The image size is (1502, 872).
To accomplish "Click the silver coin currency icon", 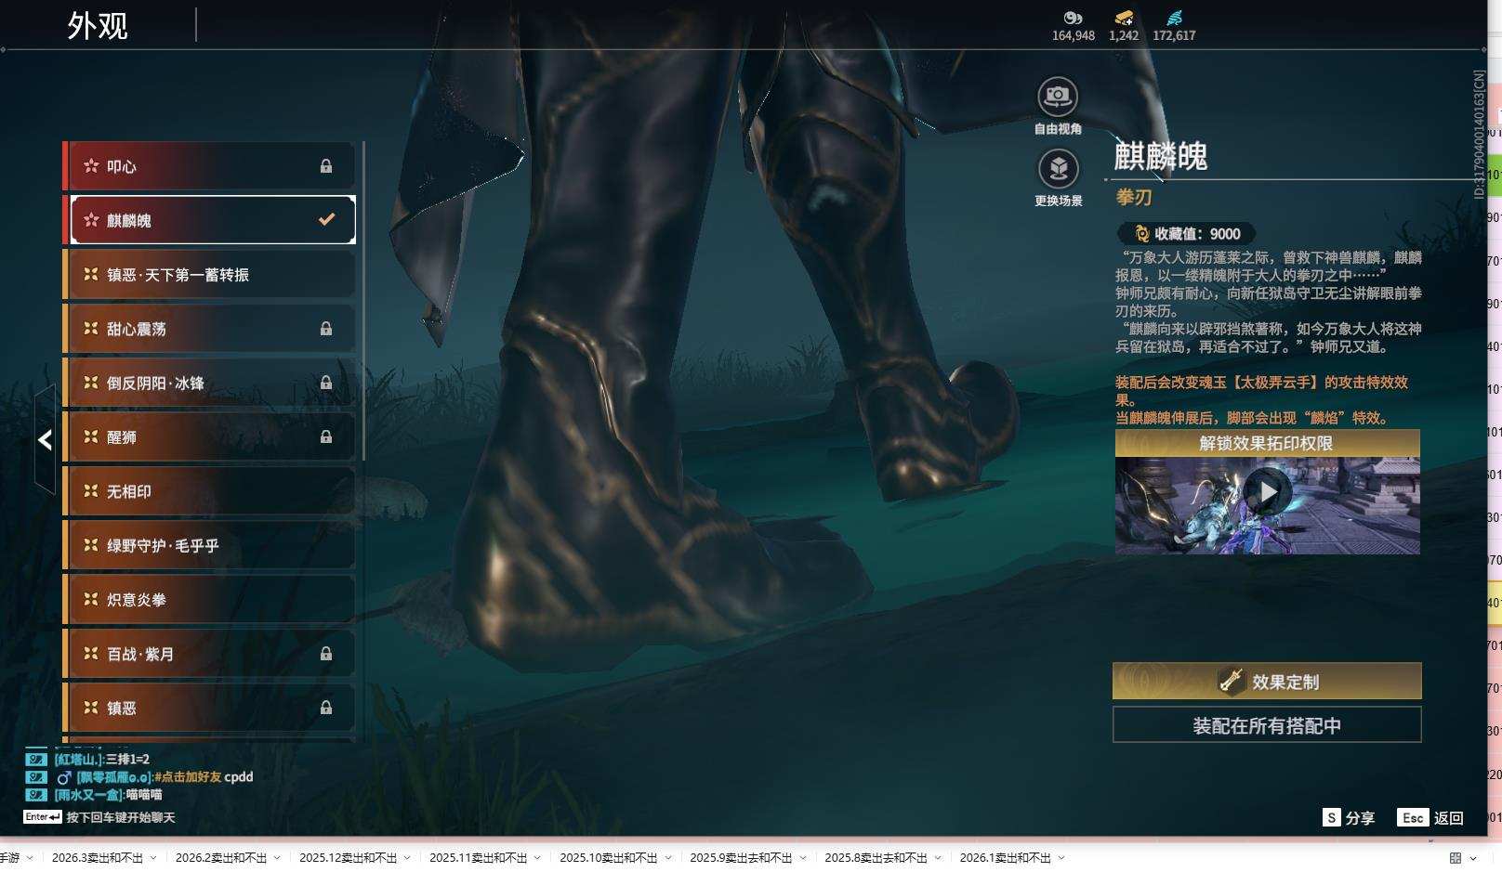I will (1073, 18).
